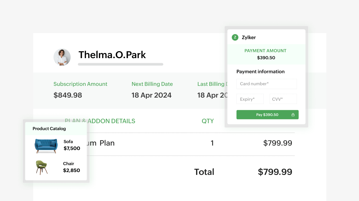
Task: Open the Next Billing Date details
Action: click(x=152, y=84)
